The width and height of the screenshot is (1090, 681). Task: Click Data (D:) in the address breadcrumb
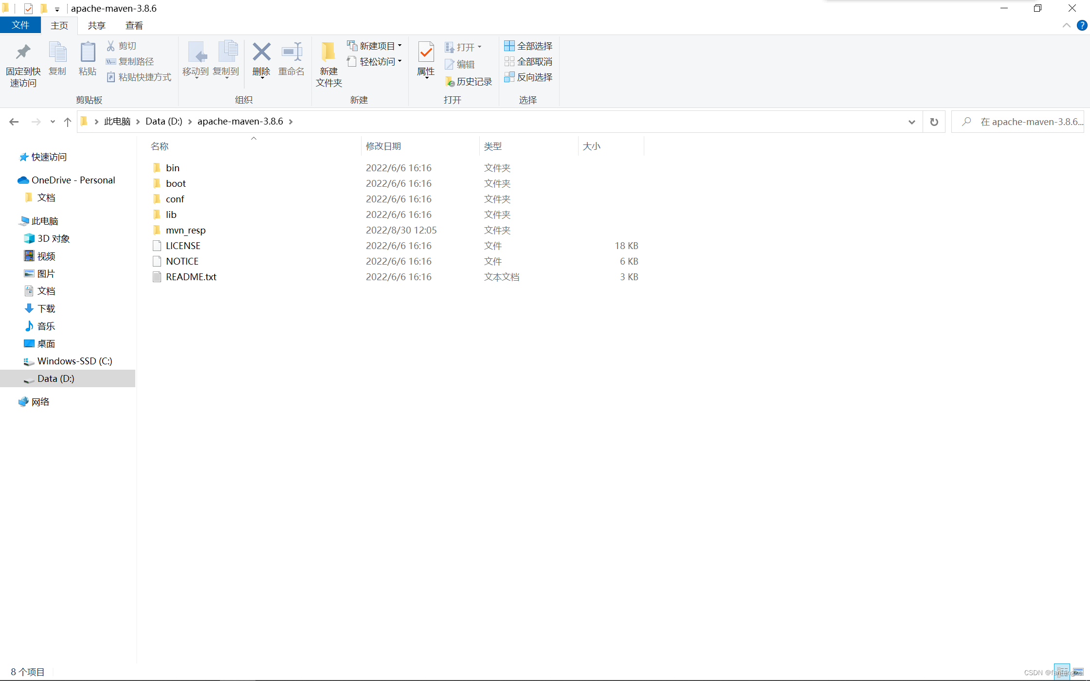164,122
